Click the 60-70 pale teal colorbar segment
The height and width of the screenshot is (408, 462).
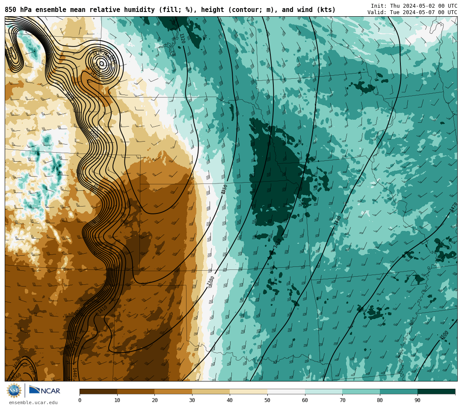point(323,392)
